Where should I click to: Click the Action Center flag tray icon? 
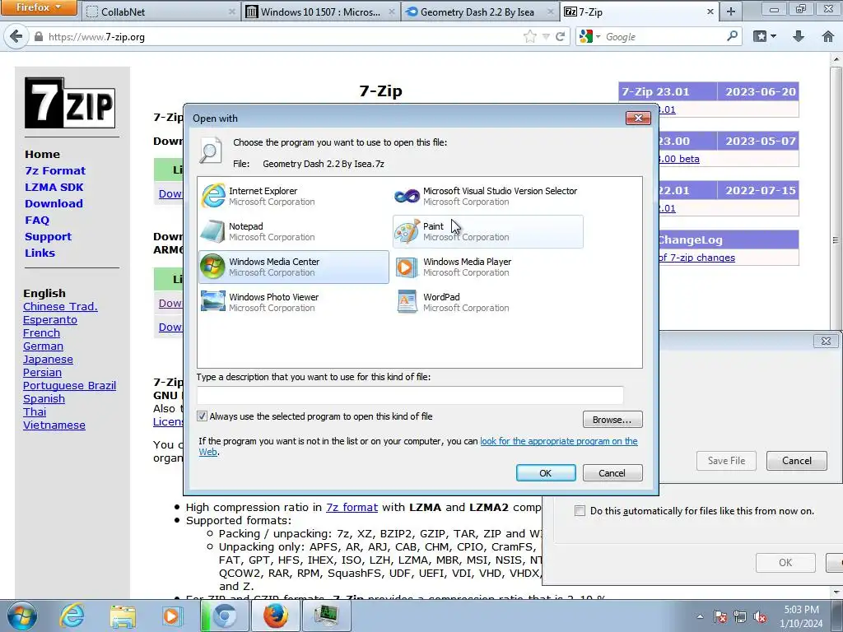[720, 617]
